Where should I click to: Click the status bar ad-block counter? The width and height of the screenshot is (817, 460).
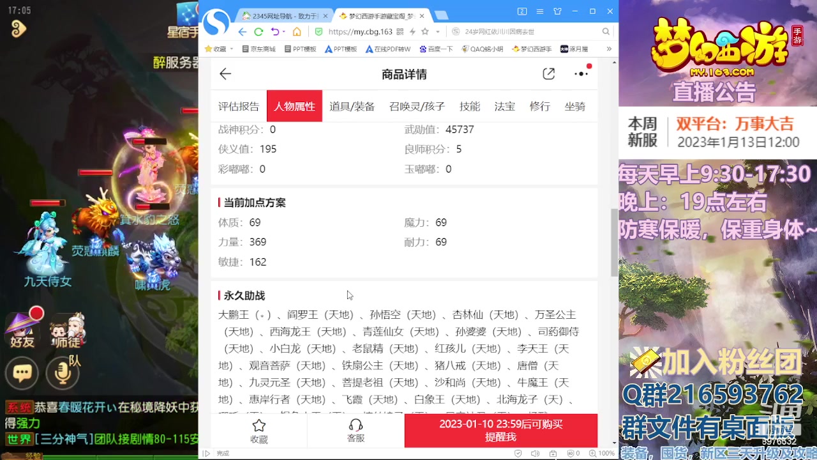573,454
